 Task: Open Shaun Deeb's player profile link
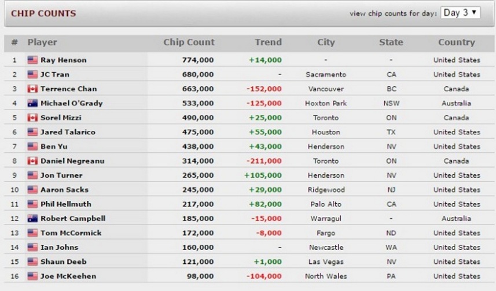pos(64,262)
